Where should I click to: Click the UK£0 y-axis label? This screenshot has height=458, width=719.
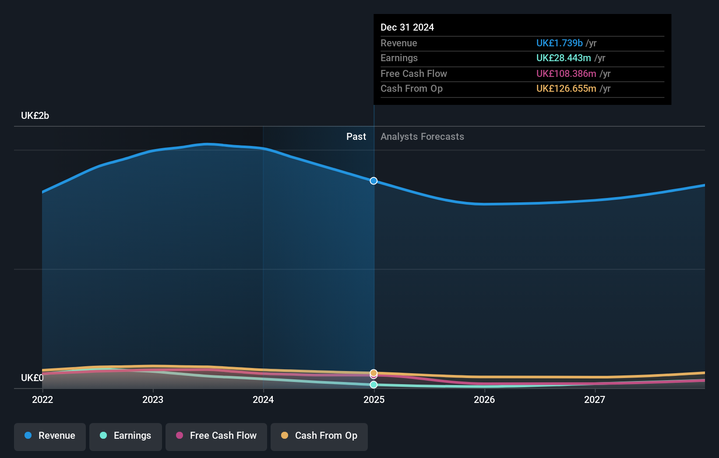pos(32,378)
